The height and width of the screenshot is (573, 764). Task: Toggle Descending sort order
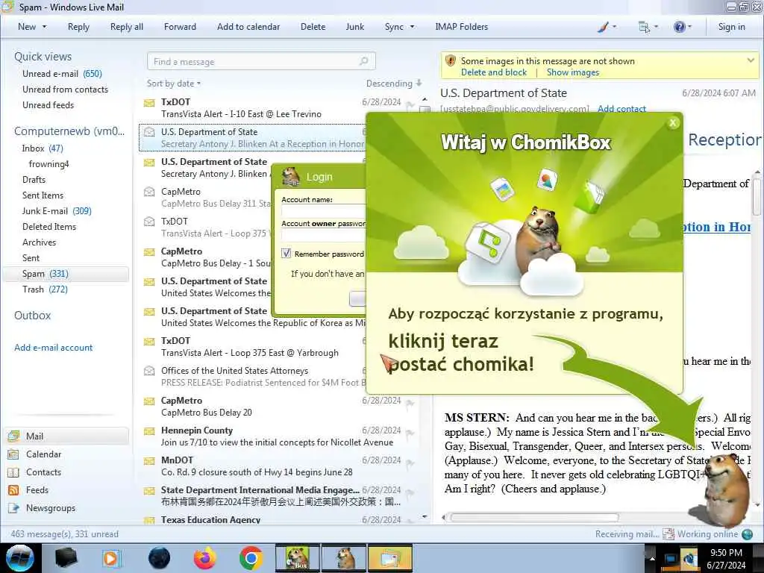pyautogui.click(x=394, y=84)
